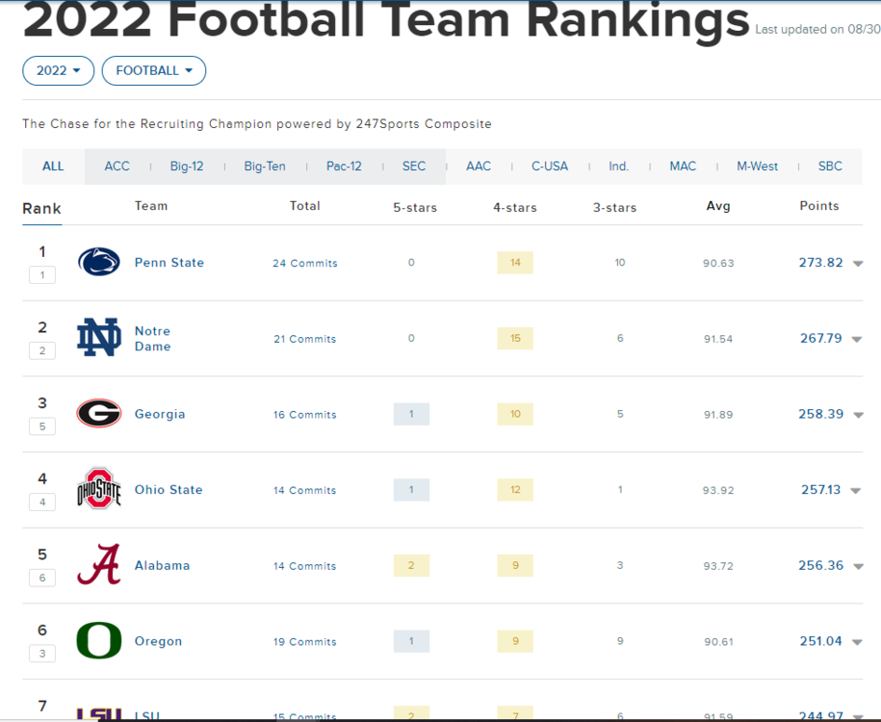Click the Penn State Nittany Lions logo
This screenshot has height=722, width=881.
click(98, 263)
